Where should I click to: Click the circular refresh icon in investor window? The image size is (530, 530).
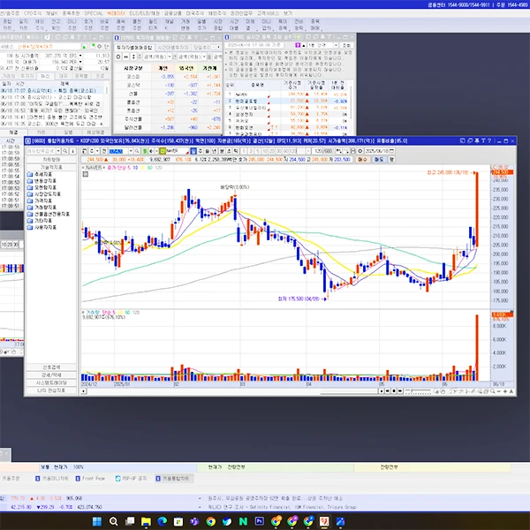pyautogui.click(x=118, y=57)
